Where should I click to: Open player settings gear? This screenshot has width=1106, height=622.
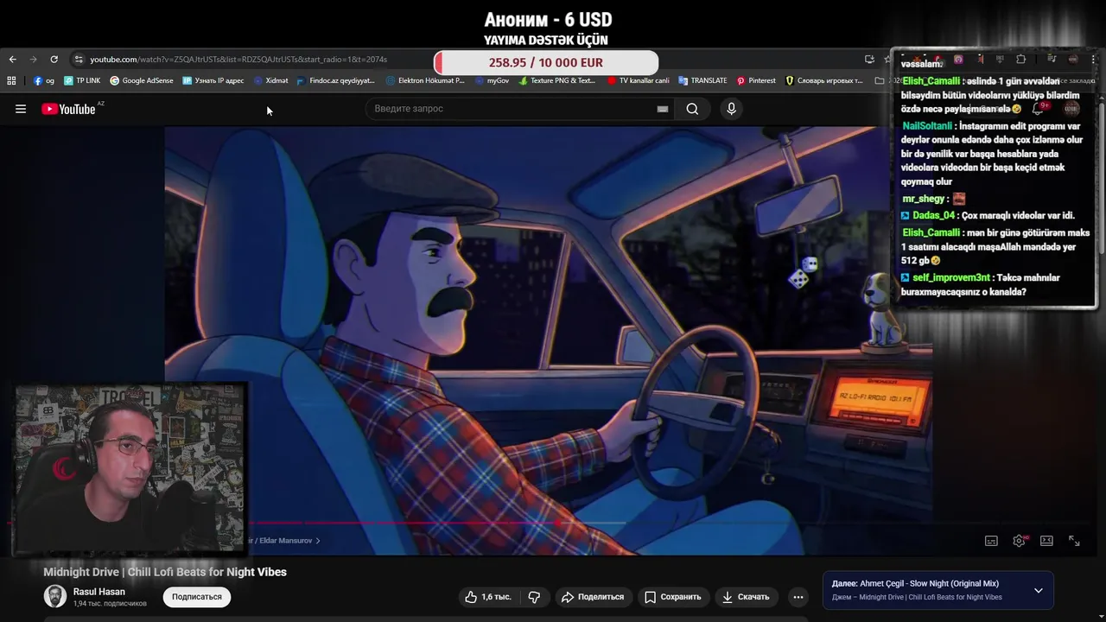tap(1019, 541)
